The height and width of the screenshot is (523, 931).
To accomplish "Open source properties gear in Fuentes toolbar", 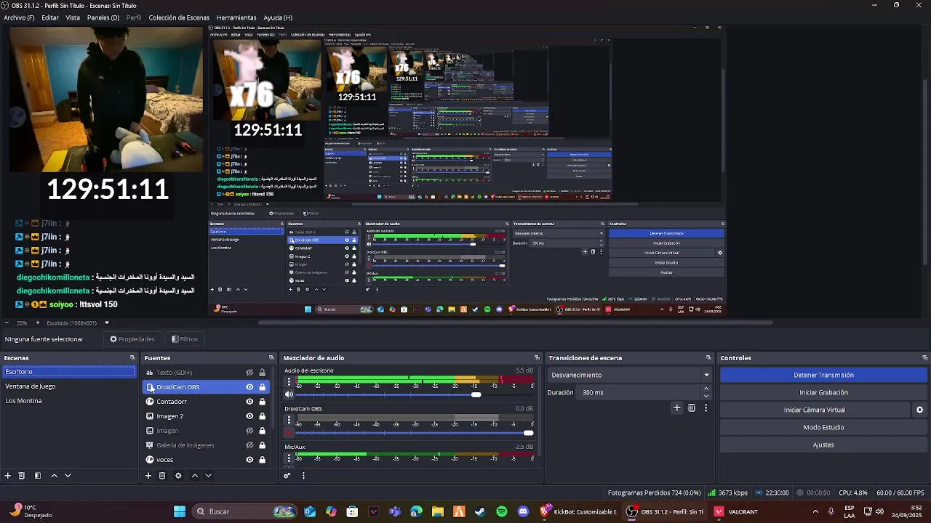I will [x=178, y=476].
